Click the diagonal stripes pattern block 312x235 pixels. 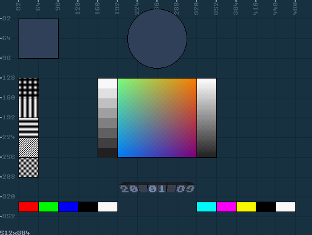click(28, 147)
